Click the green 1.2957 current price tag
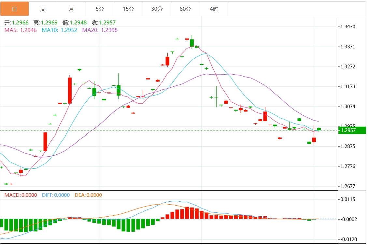This screenshot has height=245, width=368. [352, 130]
